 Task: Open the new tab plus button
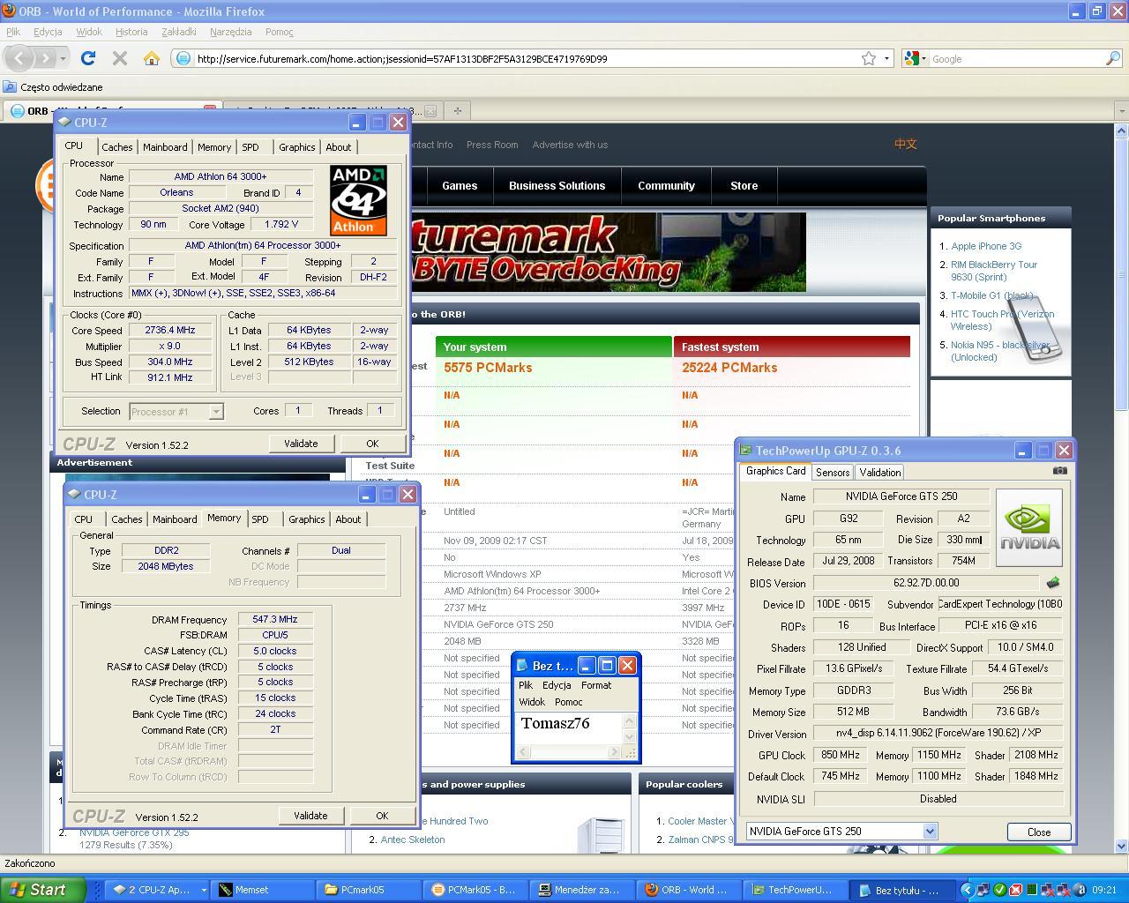point(458,110)
